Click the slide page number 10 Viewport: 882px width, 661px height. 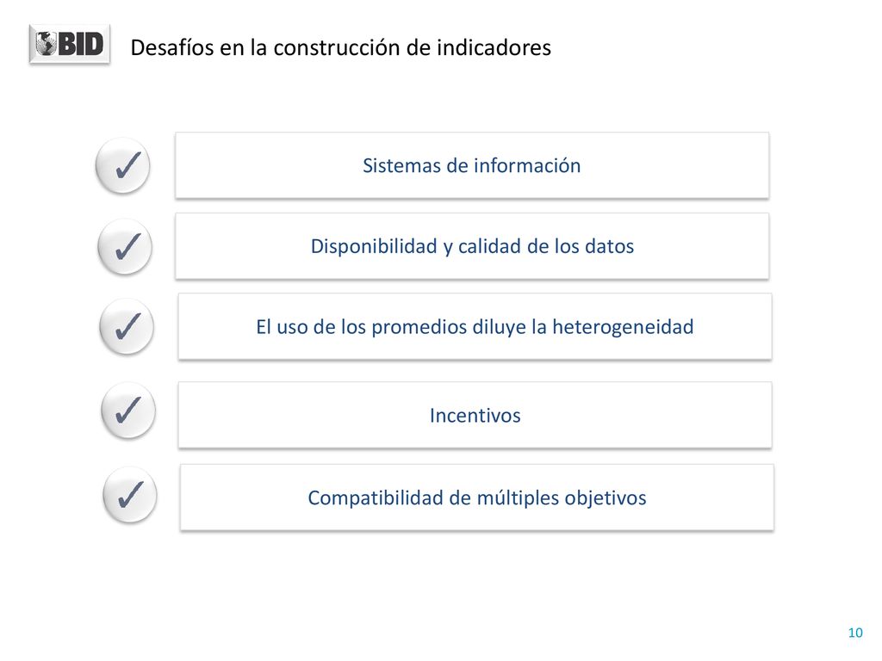coord(855,633)
